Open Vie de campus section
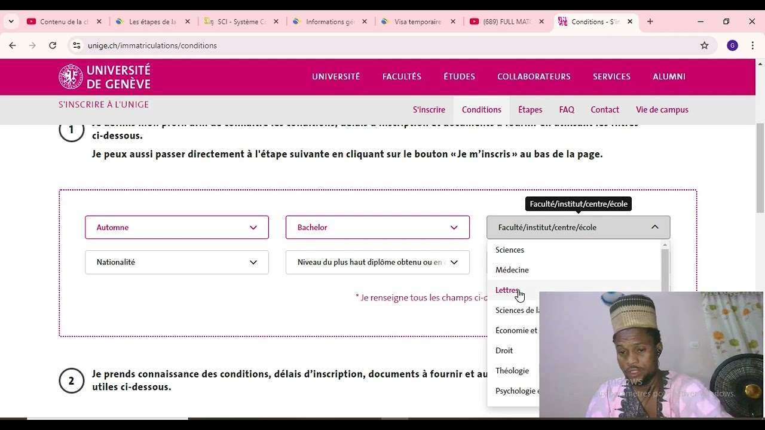 pyautogui.click(x=662, y=110)
